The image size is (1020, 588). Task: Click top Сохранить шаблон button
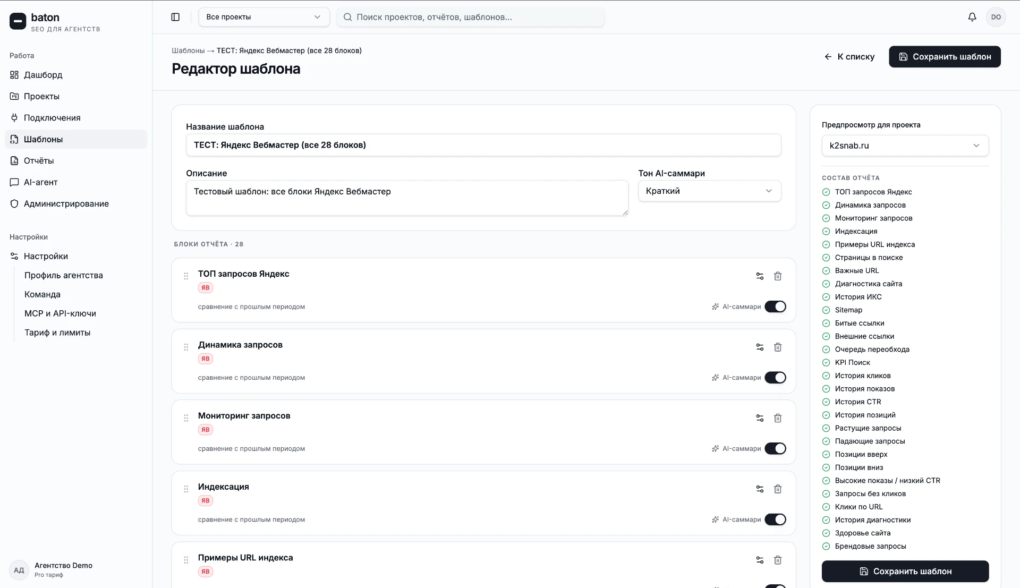tap(945, 57)
